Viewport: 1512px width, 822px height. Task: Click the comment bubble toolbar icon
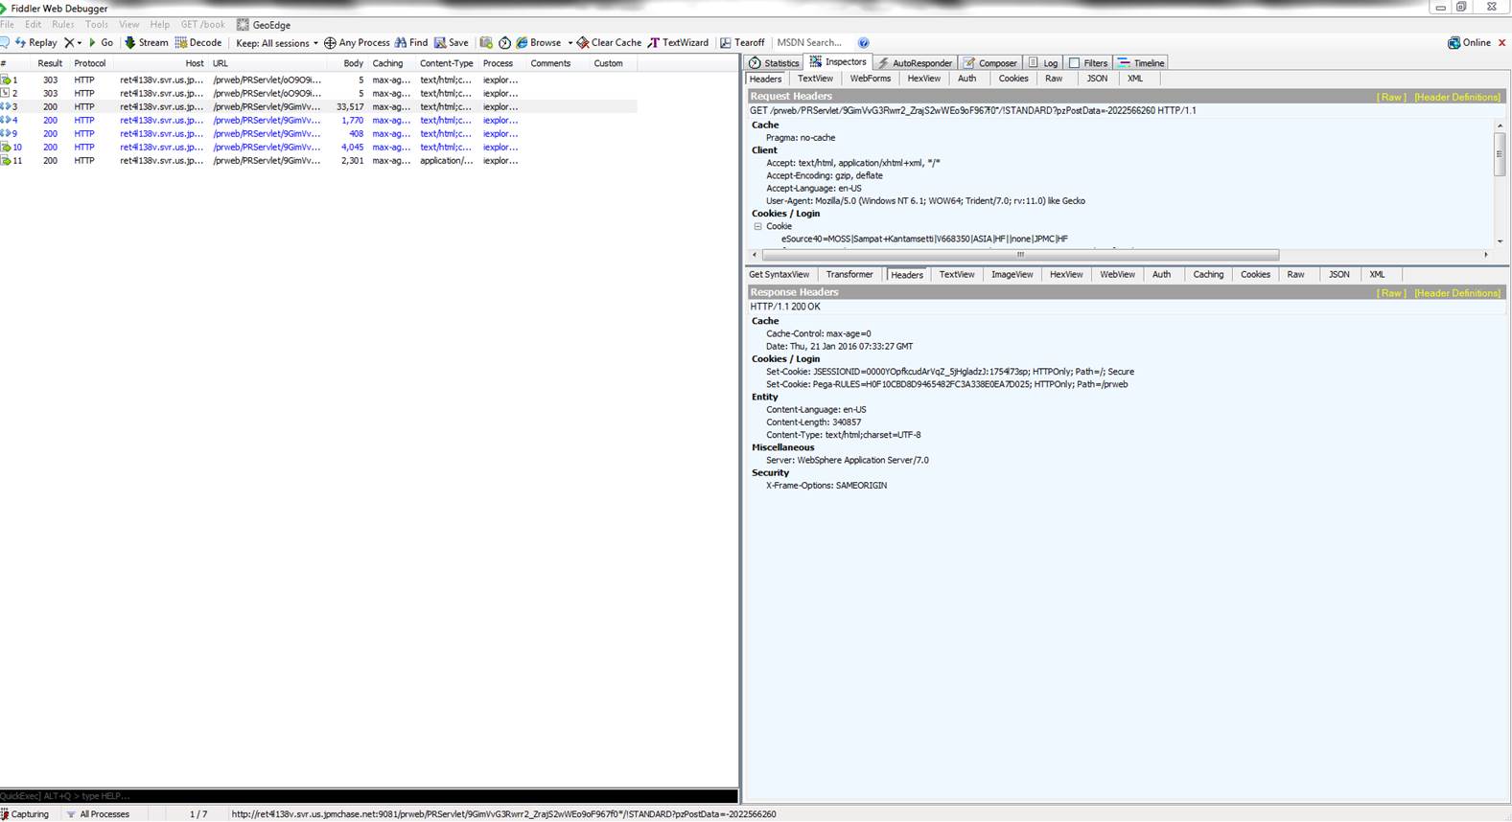pos(5,43)
